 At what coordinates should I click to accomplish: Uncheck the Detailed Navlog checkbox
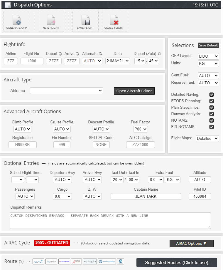point(212,95)
